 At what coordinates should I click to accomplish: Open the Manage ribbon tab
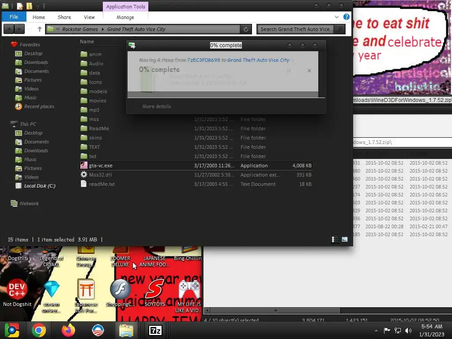point(125,17)
